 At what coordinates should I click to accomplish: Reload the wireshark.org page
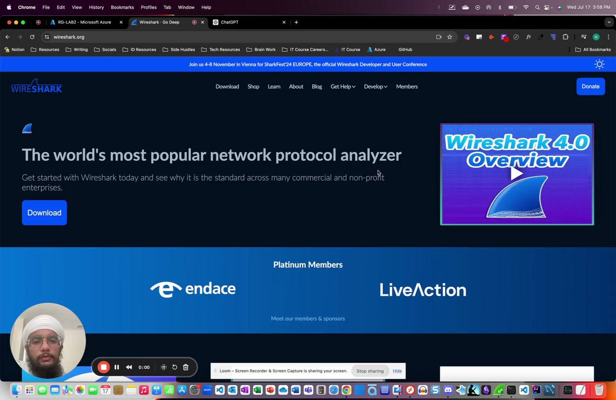coord(32,37)
